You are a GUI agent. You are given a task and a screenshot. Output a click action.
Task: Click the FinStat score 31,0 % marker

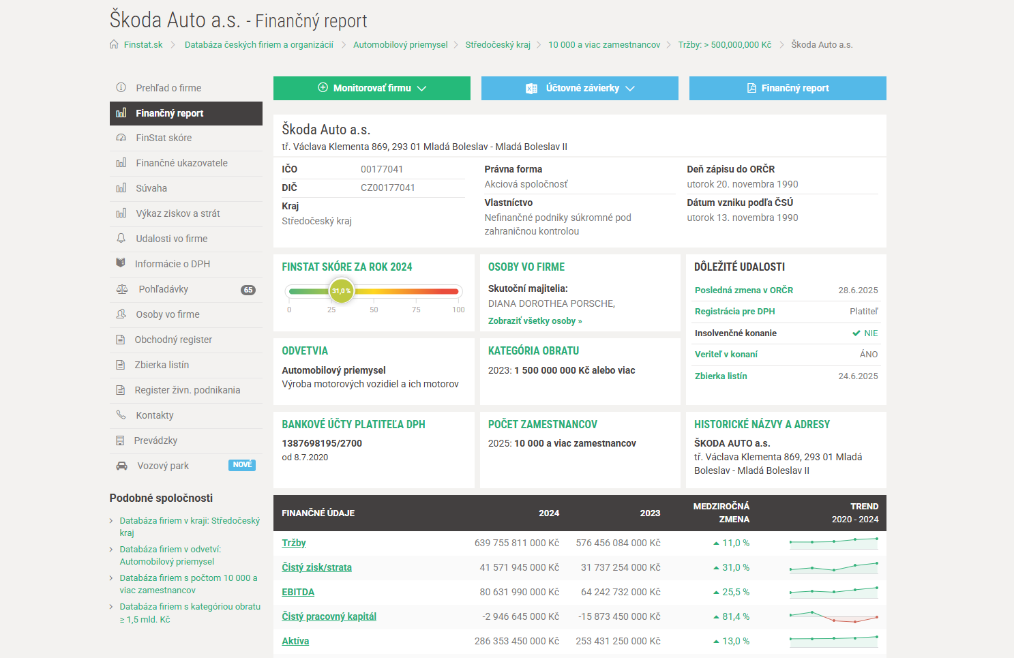341,291
